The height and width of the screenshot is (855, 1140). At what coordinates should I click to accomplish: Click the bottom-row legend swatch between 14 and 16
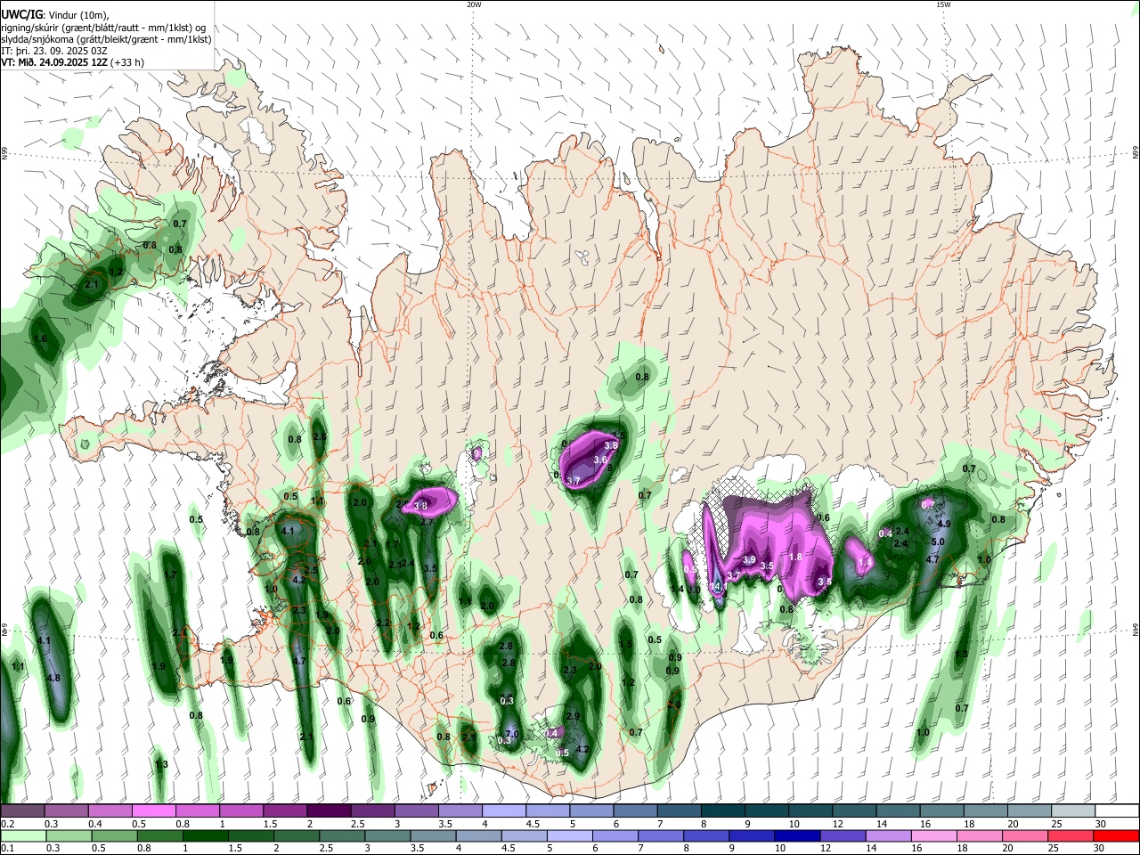click(887, 835)
